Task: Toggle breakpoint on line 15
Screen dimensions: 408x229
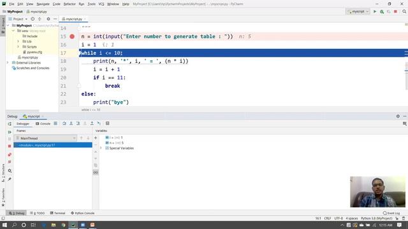Action: (x=72, y=36)
